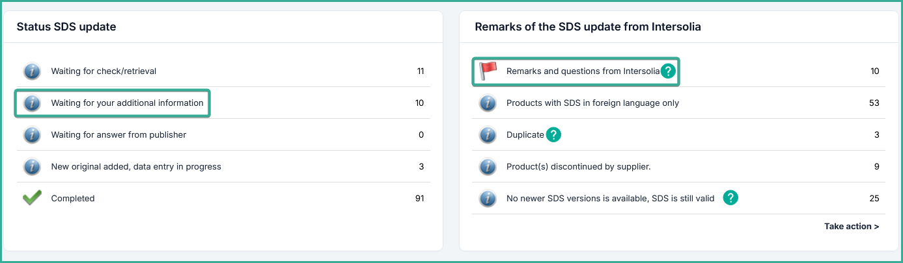This screenshot has height=263, width=903.
Task: Click Product(s) discontinued by supplier text
Action: point(578,167)
